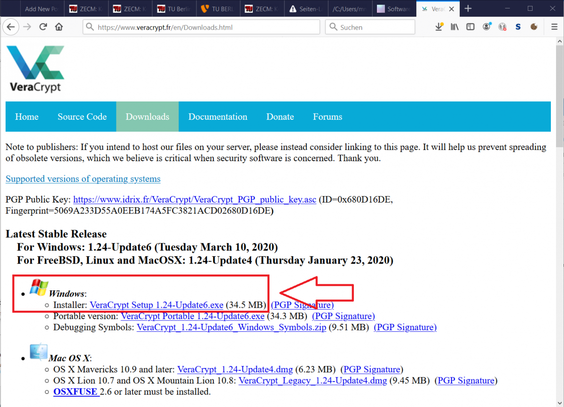
Task: Open the Source Code menu item
Action: 82,117
